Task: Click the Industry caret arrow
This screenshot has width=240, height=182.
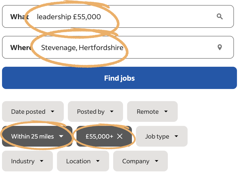Action: pos(42,161)
